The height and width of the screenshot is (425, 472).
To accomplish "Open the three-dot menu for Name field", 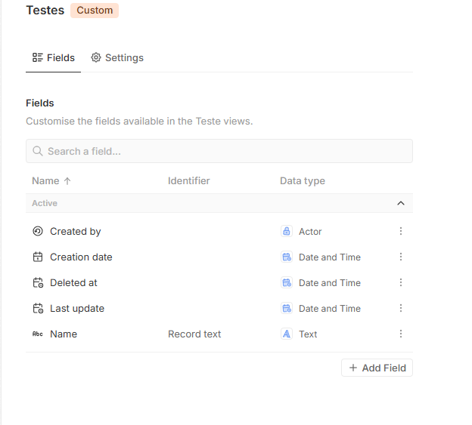I will click(x=401, y=334).
